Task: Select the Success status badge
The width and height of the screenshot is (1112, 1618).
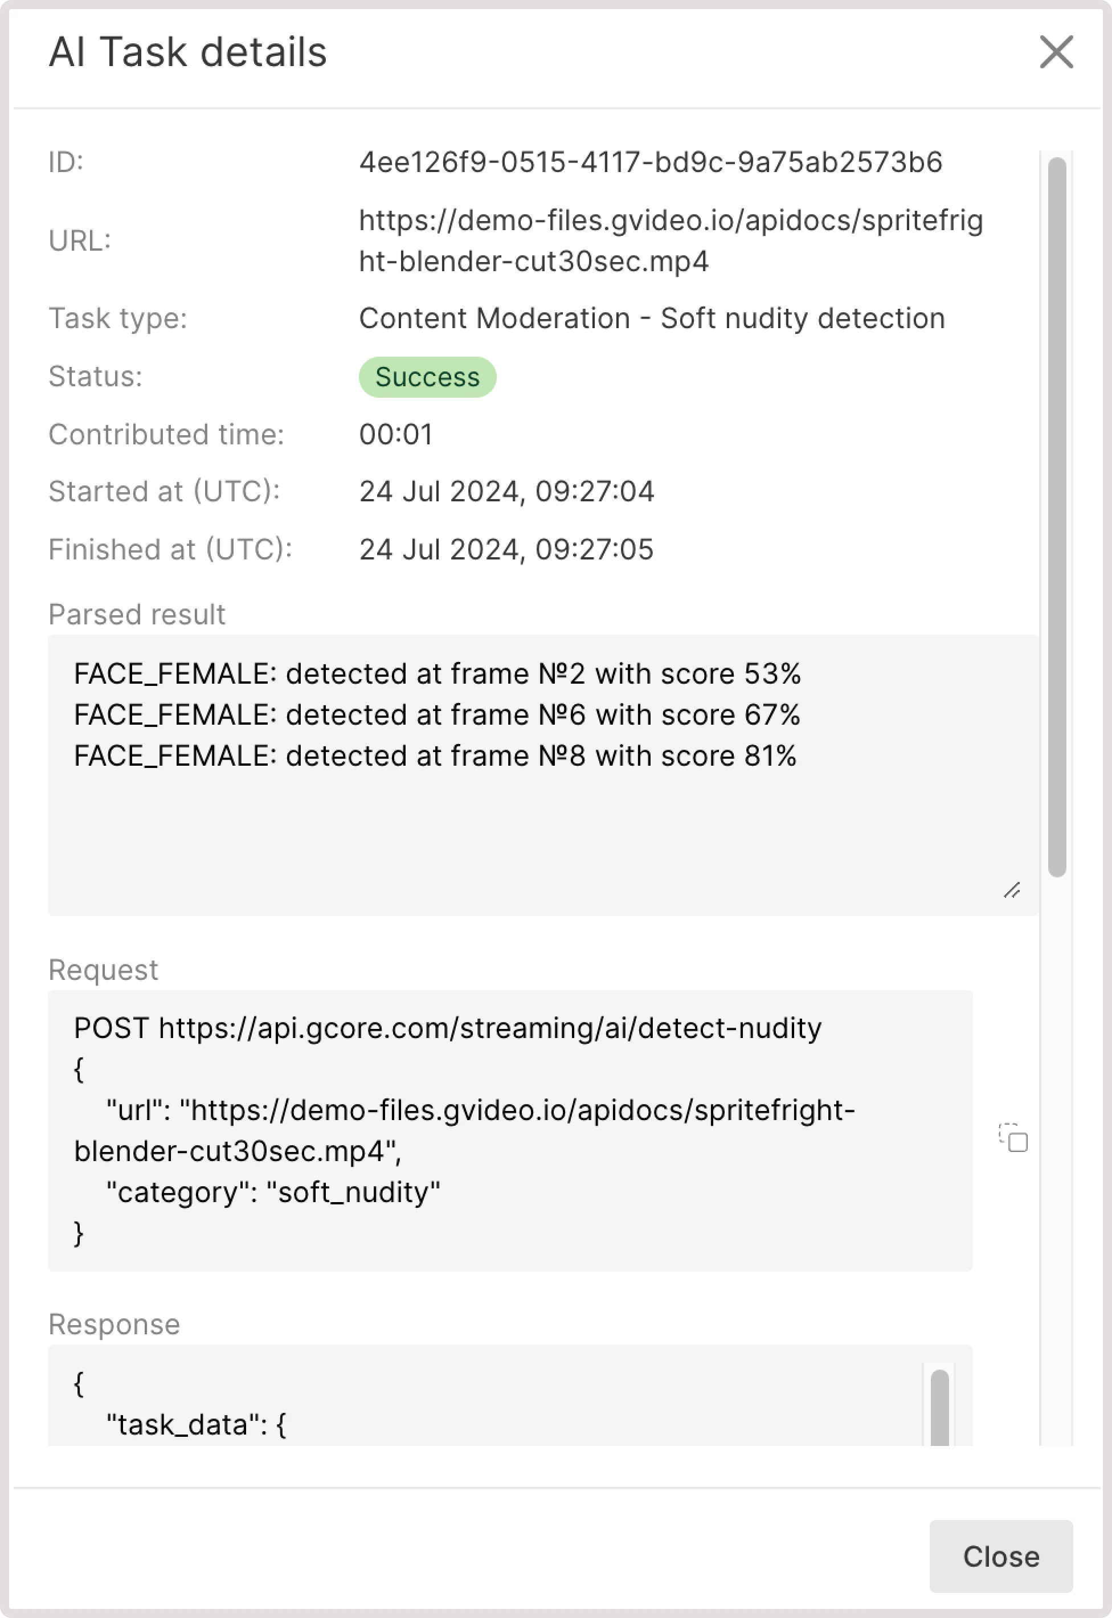Action: [427, 376]
